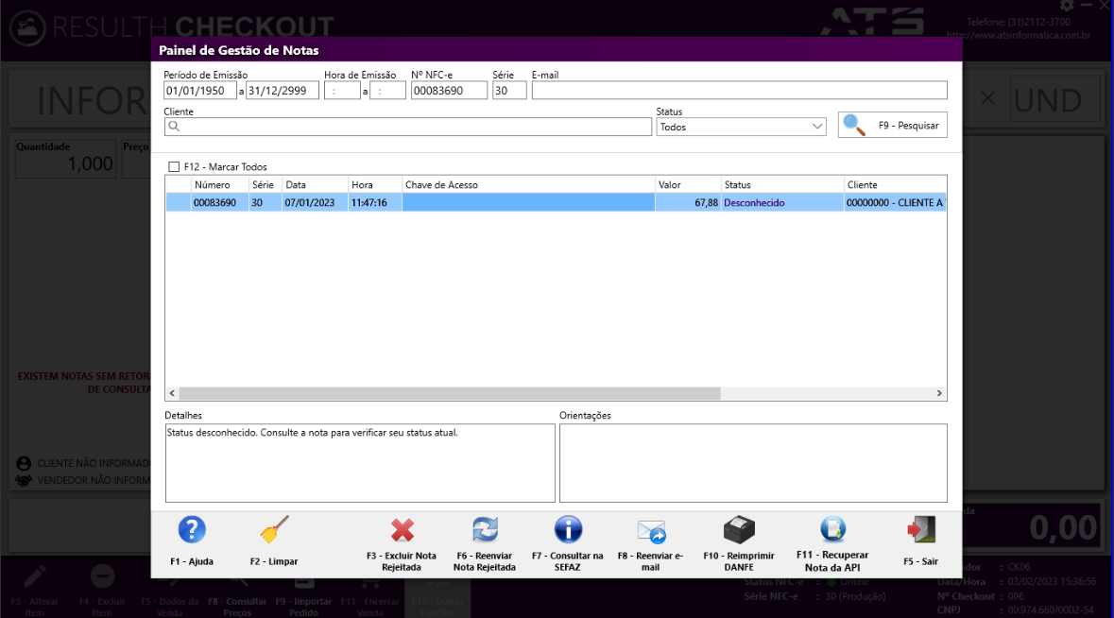Click the horizontal scrollbar left arrow

tap(172, 393)
